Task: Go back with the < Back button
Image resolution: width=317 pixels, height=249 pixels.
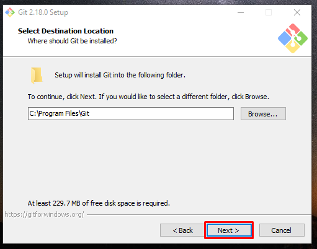Action: tap(182, 230)
